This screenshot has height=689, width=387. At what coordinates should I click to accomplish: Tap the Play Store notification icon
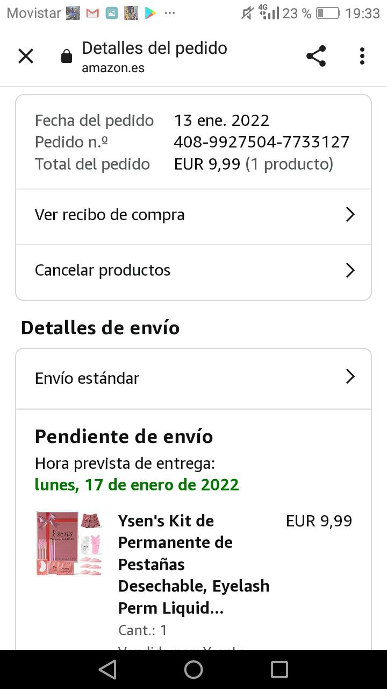(x=151, y=13)
